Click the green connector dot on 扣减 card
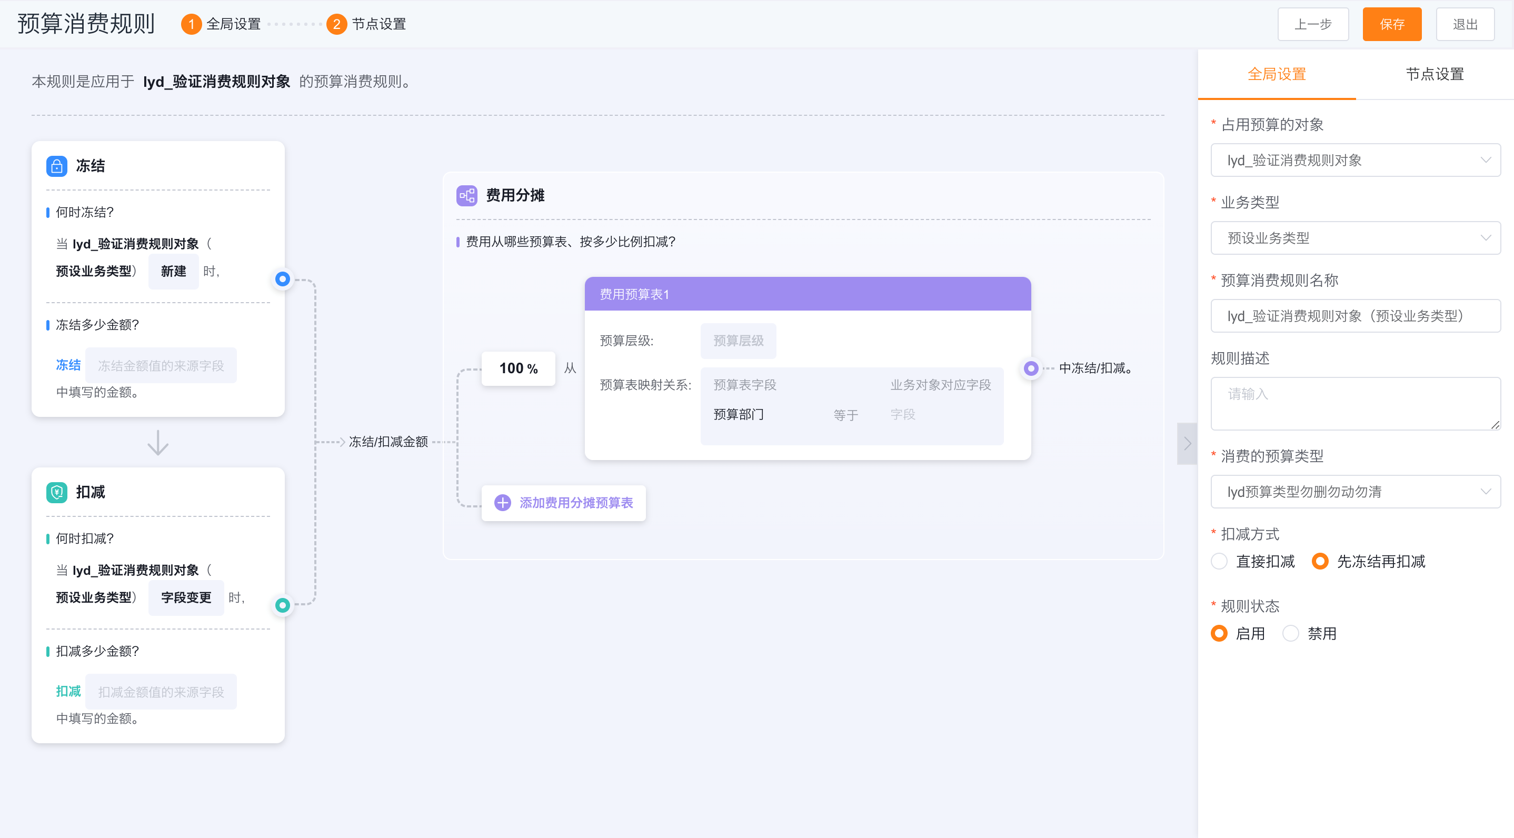The image size is (1514, 838). (x=283, y=605)
